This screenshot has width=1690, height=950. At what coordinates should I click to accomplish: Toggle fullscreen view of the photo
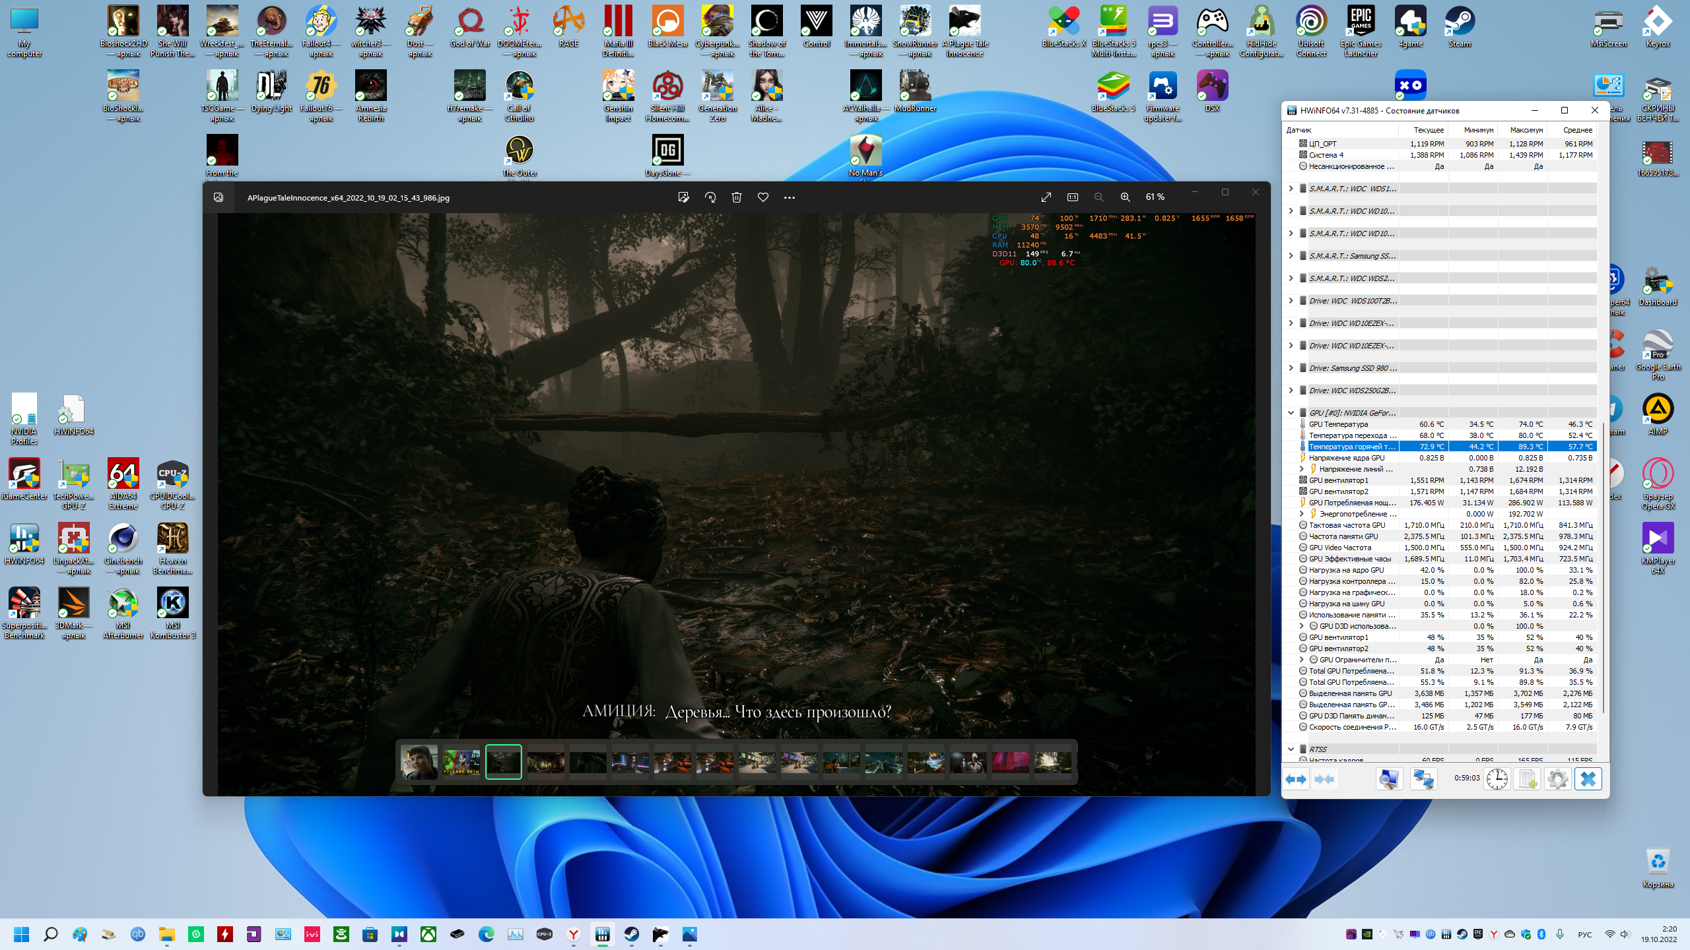1046,197
